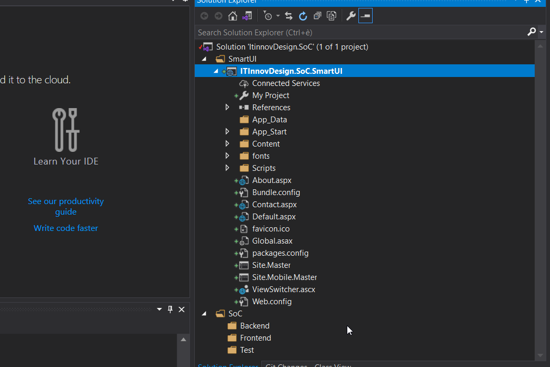Select the Solution 'ItinnovDesign.SoC' root node
Image resolution: width=550 pixels, height=367 pixels.
(292, 46)
